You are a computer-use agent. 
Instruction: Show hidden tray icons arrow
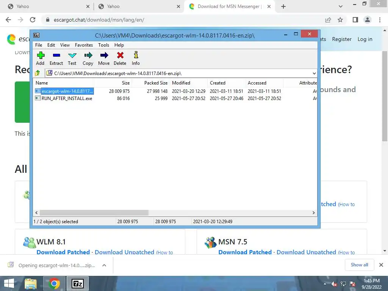(325, 284)
